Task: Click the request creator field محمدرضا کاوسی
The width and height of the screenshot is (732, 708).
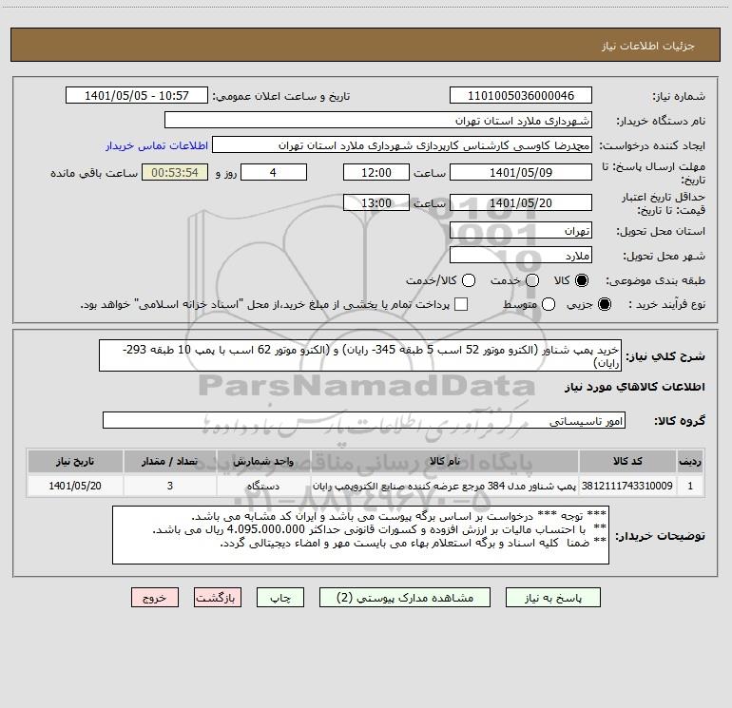Action: 402,145
